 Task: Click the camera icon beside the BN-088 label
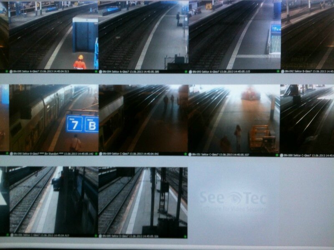pos(281,155)
